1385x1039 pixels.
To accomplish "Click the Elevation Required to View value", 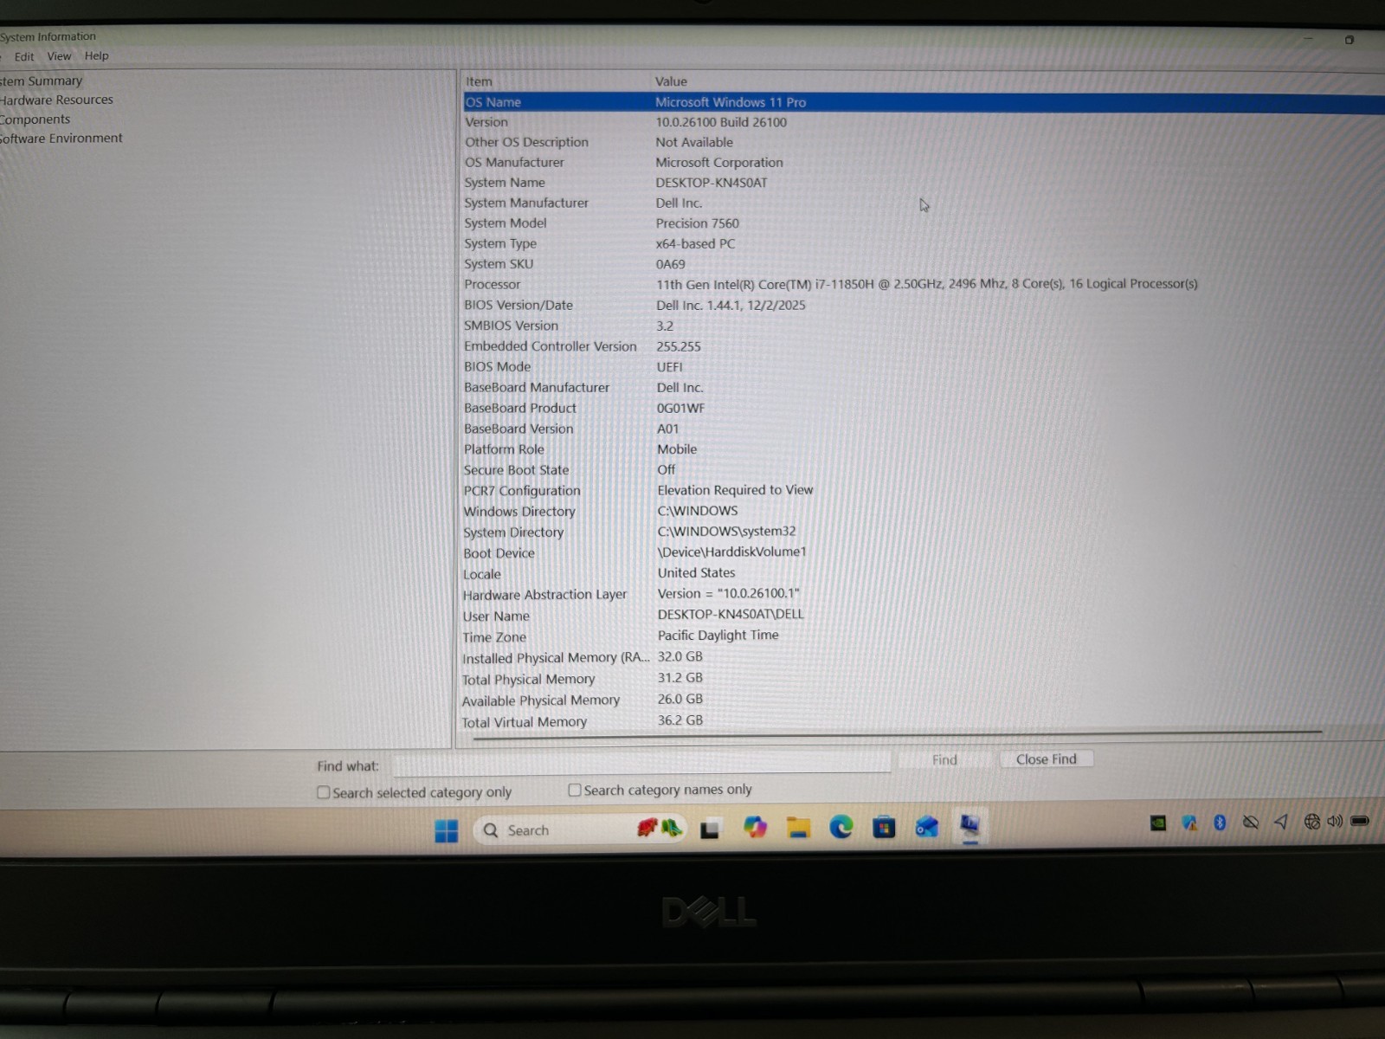I will click(x=735, y=490).
